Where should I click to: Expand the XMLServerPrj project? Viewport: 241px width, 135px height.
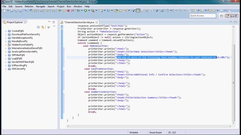tap(6, 69)
